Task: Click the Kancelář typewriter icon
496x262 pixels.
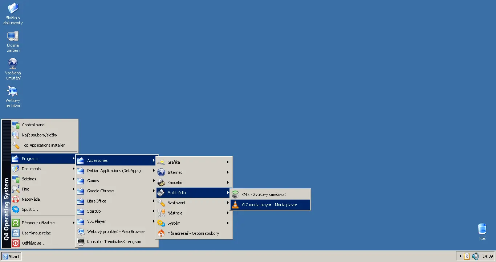Action: click(x=161, y=183)
